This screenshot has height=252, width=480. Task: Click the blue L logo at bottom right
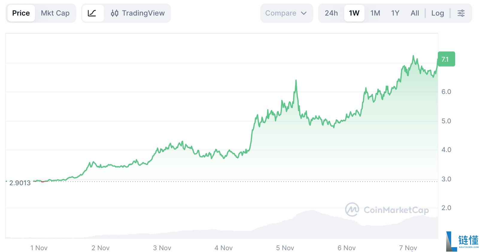tap(451, 241)
